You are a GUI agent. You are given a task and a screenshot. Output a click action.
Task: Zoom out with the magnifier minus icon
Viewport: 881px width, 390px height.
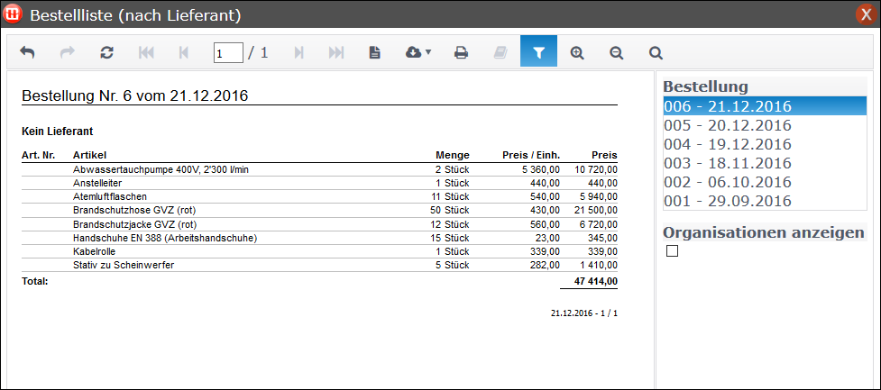(x=617, y=53)
